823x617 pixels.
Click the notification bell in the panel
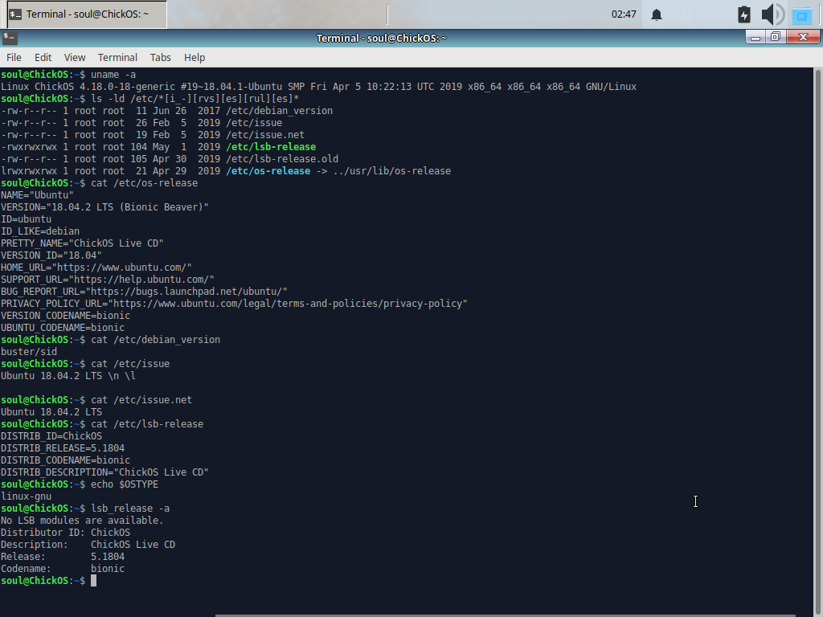point(657,14)
